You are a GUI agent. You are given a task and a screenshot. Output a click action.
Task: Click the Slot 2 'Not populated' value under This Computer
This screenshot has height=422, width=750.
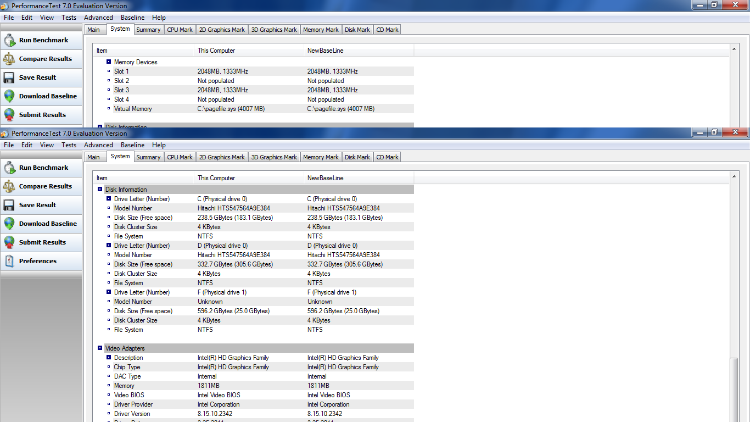click(216, 81)
